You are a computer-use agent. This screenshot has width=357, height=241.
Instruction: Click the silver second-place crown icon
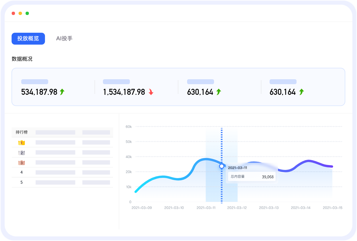tap(22, 152)
